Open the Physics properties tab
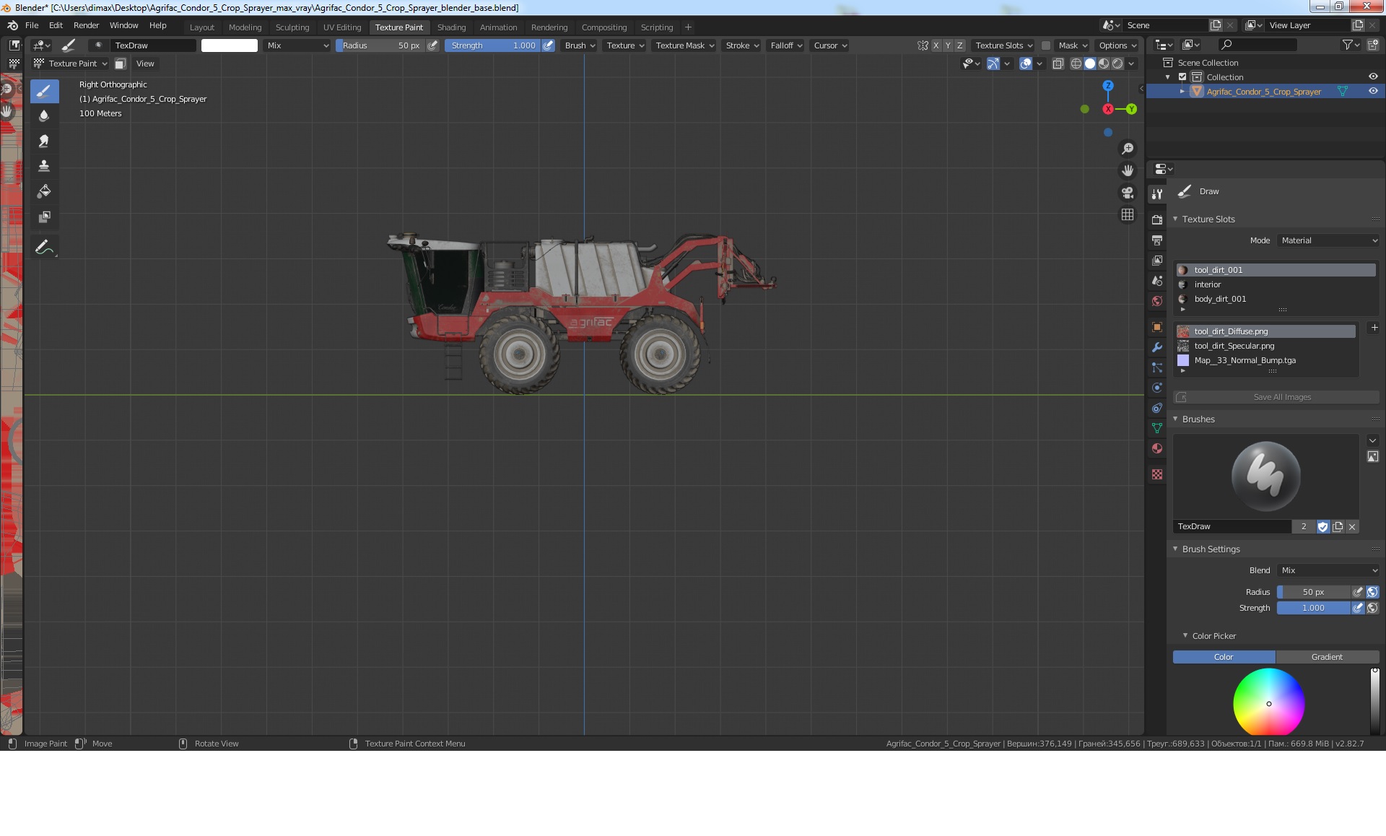The width and height of the screenshot is (1386, 836). pyautogui.click(x=1157, y=388)
